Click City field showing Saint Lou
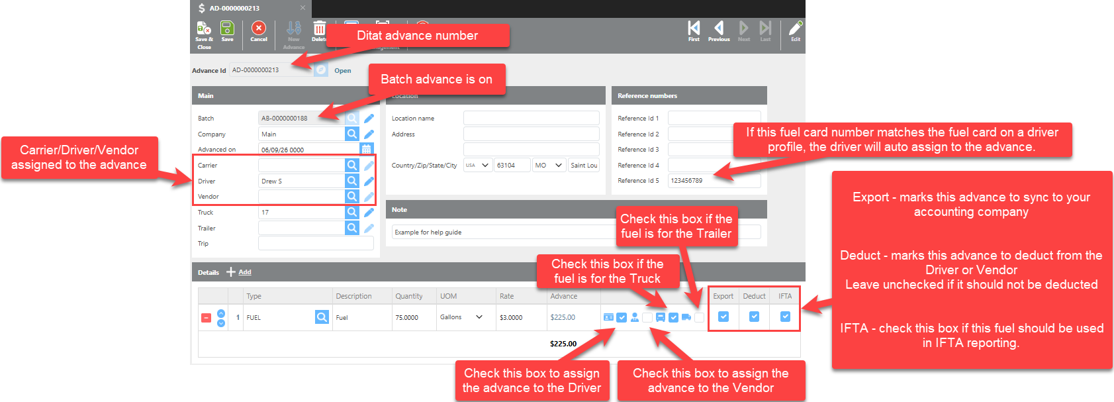 [x=584, y=165]
